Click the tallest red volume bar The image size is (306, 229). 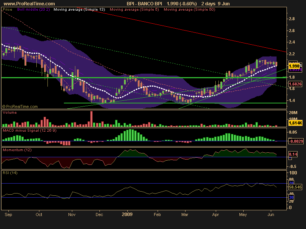tap(91, 119)
